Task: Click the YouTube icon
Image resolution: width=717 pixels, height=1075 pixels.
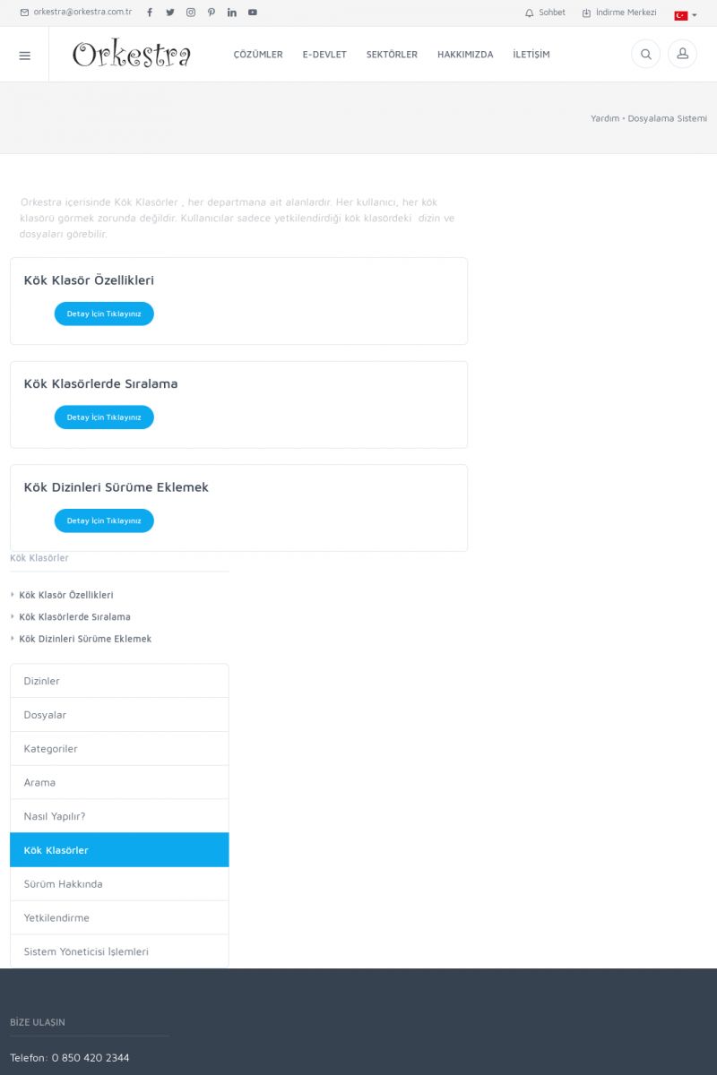Action: 253,13
